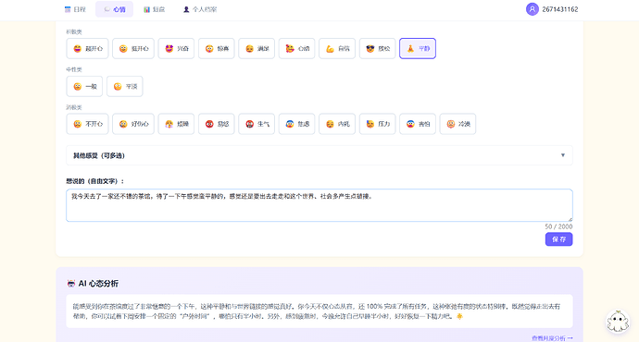Select the 易怒 red angry emoji mood

pyautogui.click(x=217, y=124)
